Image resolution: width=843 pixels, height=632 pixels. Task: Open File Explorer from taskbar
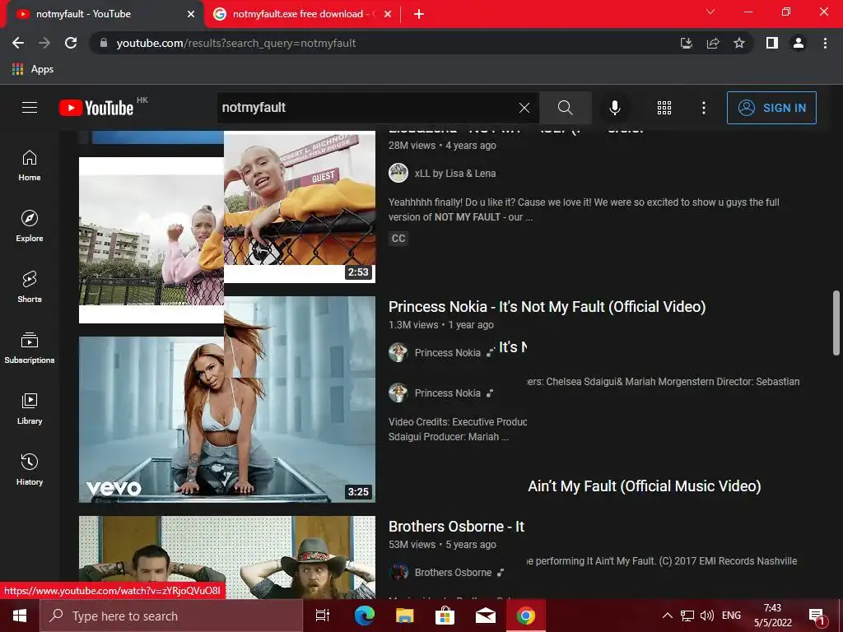404,616
